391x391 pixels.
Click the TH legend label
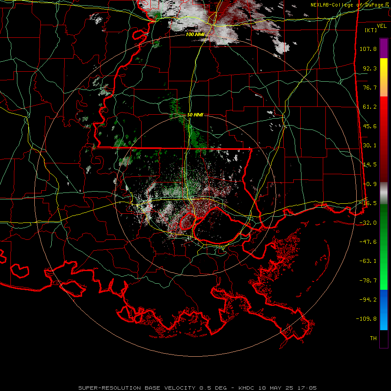[x=373, y=338]
